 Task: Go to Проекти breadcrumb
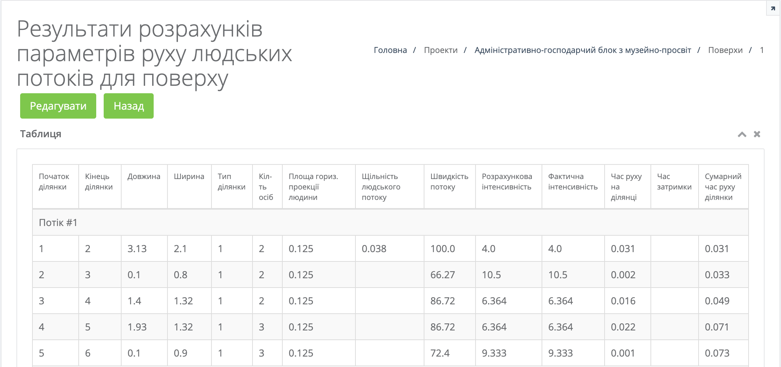pyautogui.click(x=440, y=50)
